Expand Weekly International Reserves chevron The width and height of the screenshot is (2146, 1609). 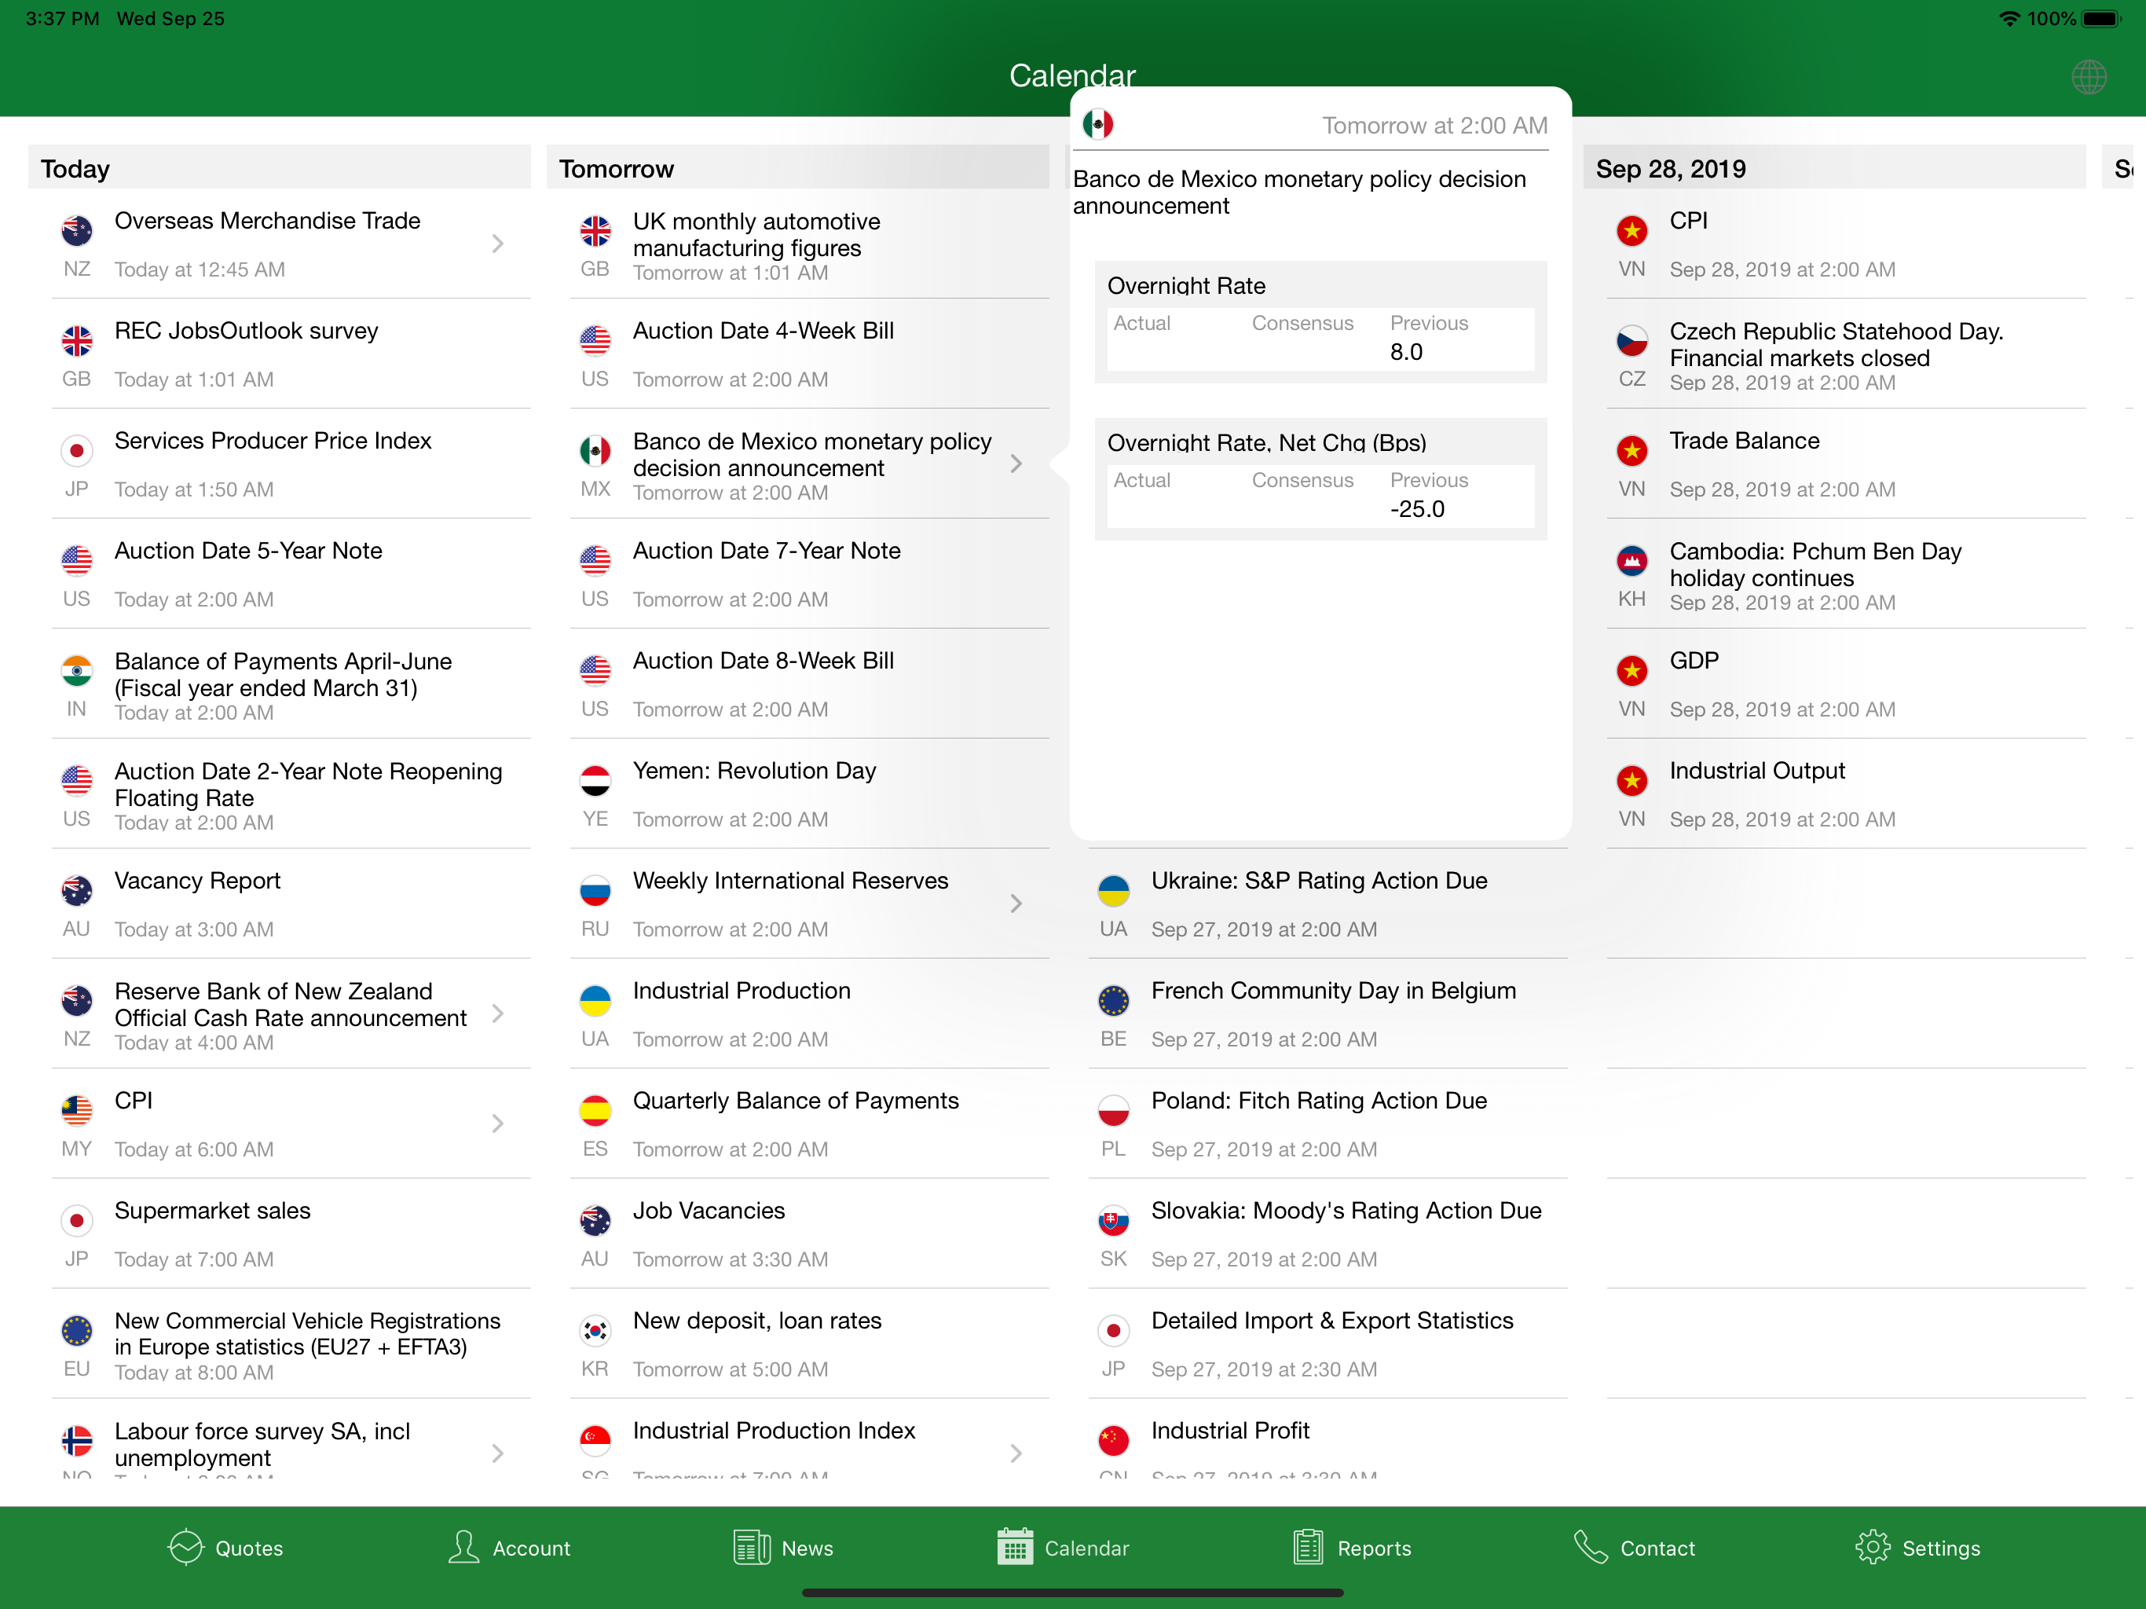coord(1016,903)
